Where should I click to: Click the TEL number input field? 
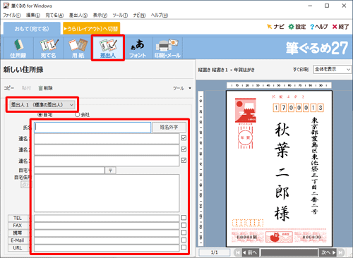pyautogui.click(x=107, y=219)
